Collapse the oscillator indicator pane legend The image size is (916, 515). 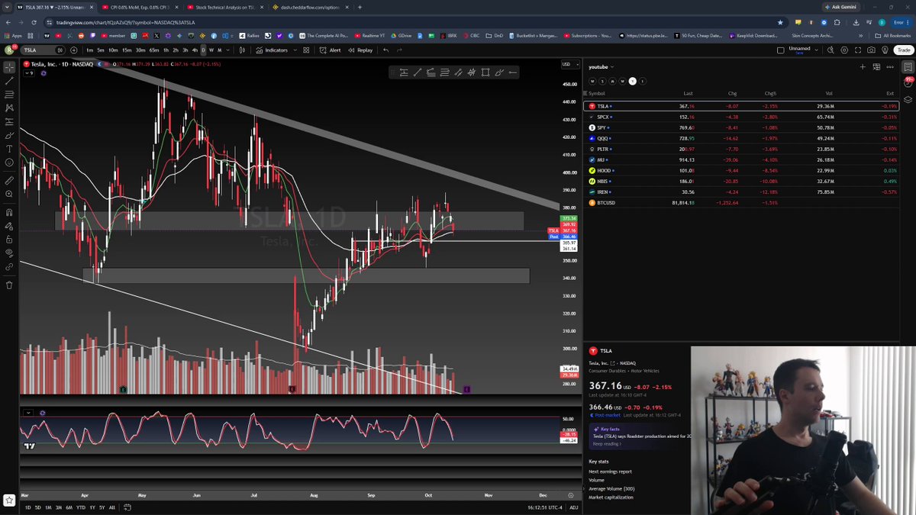point(28,413)
